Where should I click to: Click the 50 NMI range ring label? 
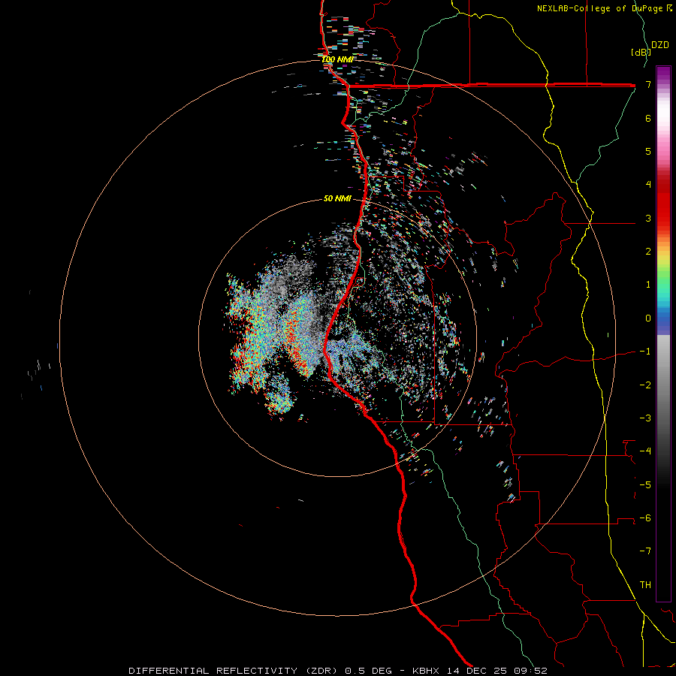(337, 198)
